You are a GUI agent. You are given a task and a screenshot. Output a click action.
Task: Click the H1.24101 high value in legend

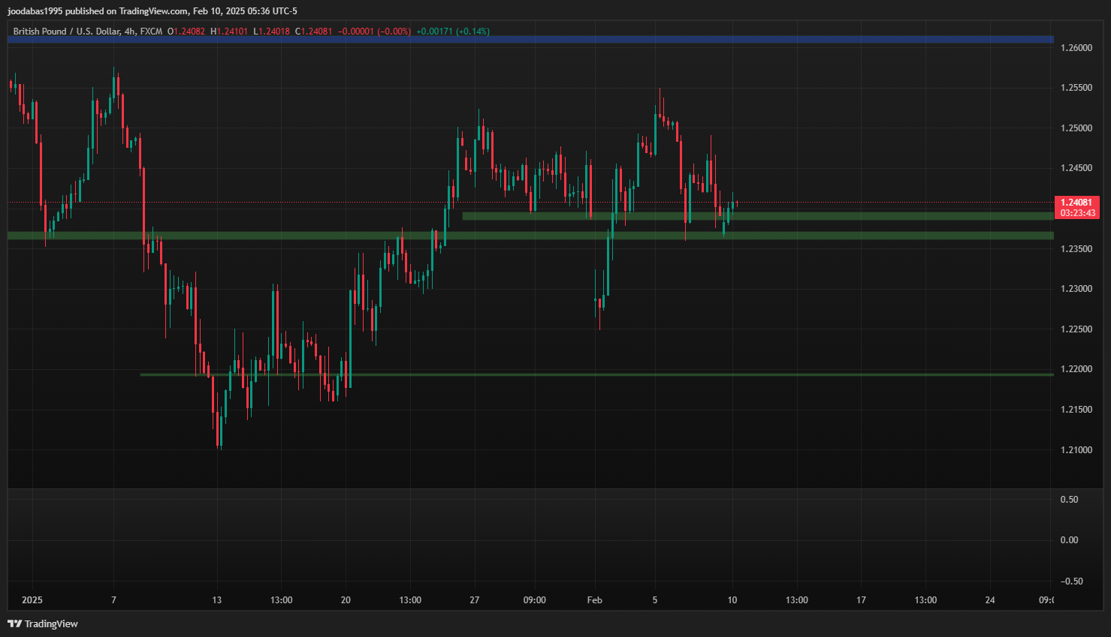[228, 32]
